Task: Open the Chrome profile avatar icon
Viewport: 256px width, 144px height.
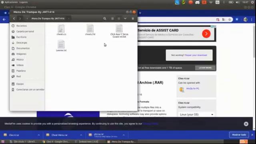Action: tap(245, 20)
